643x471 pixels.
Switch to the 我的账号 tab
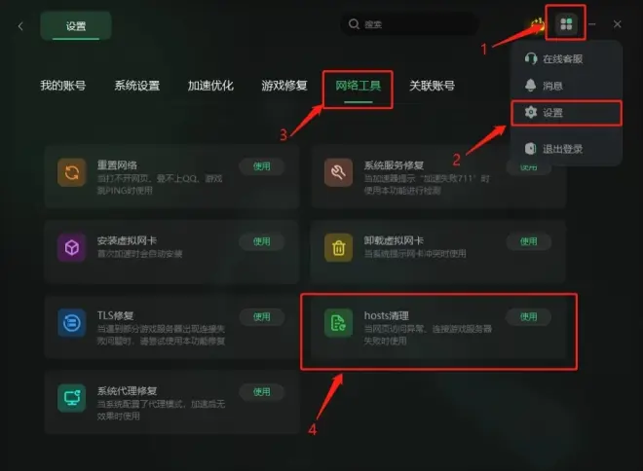point(62,86)
